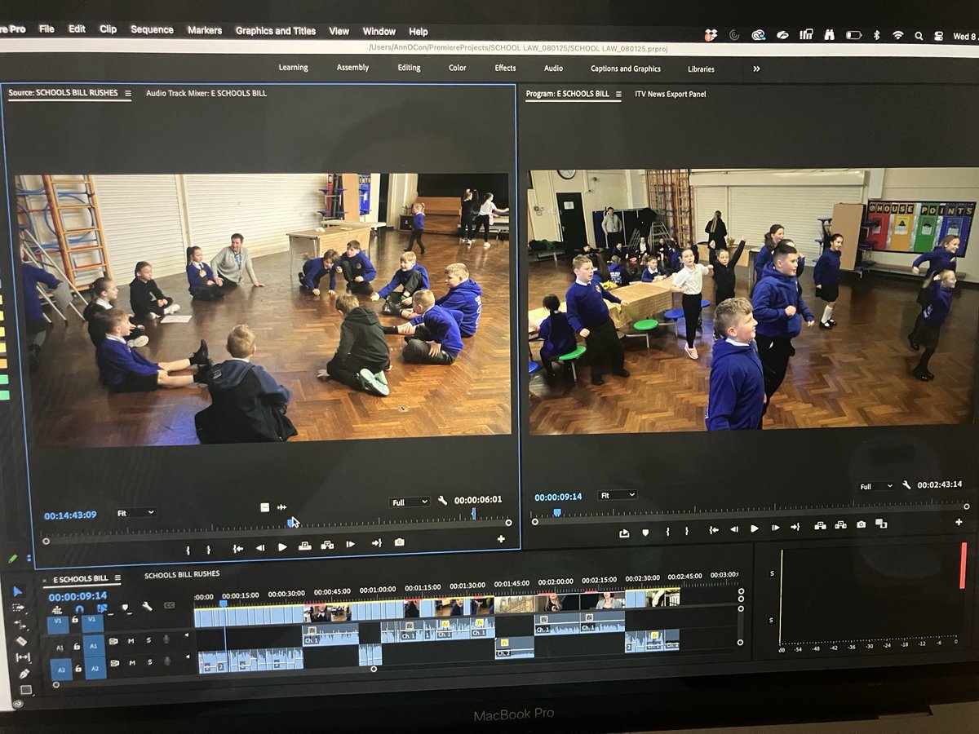The height and width of the screenshot is (734, 979).
Task: Select the Razor tool
Action: click(21, 641)
